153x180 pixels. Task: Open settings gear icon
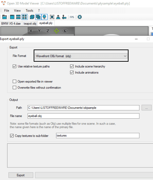[80, 17]
